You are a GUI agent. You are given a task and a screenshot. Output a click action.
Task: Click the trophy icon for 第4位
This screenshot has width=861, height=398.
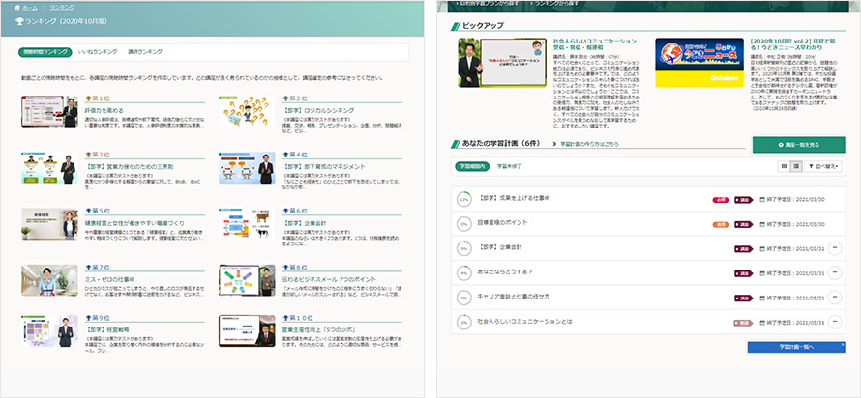click(285, 156)
